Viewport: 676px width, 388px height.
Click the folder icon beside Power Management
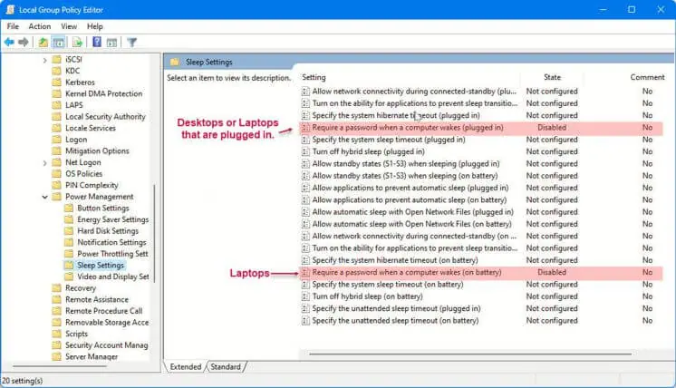point(56,197)
